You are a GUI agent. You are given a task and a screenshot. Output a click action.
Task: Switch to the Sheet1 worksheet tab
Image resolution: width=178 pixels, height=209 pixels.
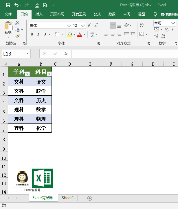point(68,198)
